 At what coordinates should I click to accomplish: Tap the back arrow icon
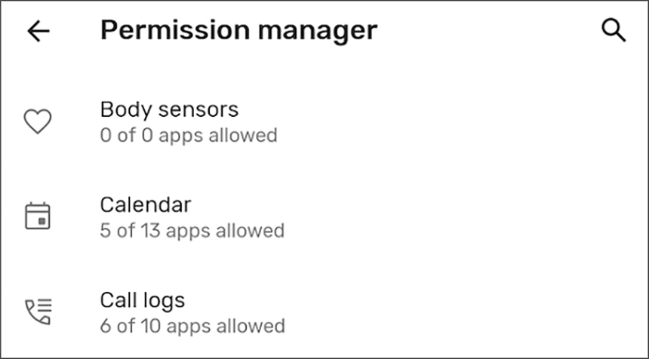[38, 31]
